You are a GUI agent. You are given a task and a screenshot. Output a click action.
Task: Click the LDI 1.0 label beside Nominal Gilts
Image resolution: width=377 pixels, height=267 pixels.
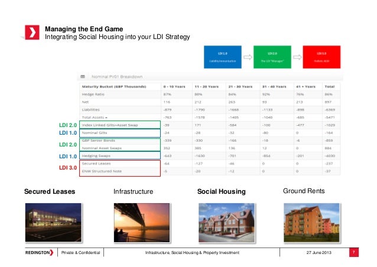tap(68, 133)
